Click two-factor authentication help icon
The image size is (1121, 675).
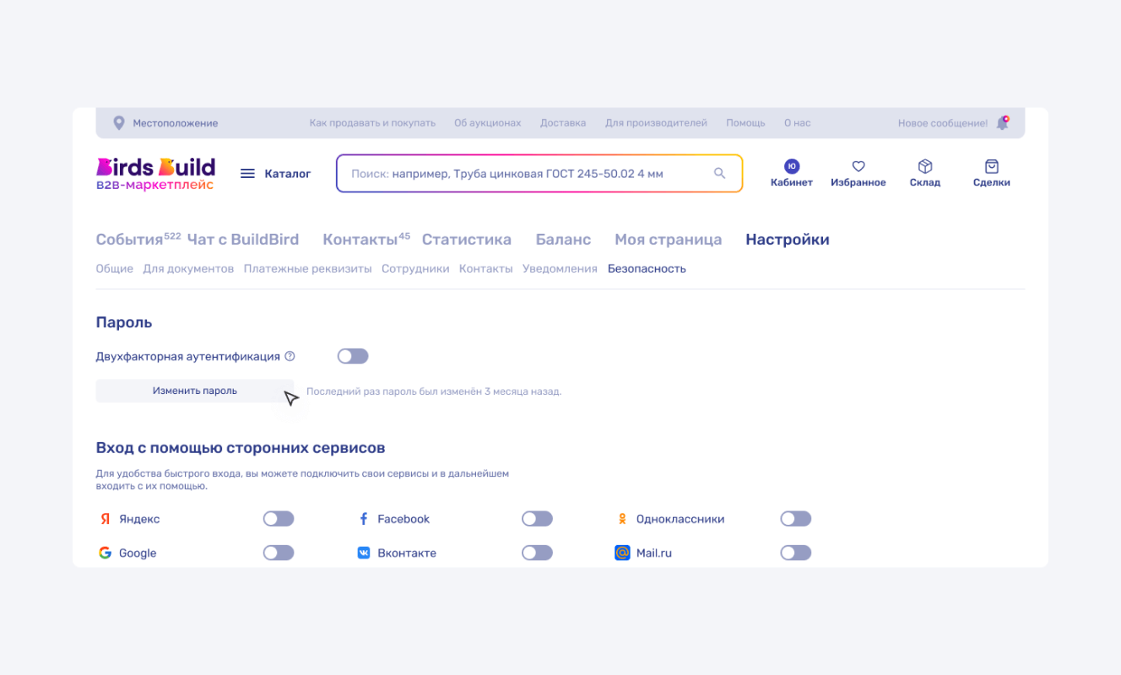point(290,356)
